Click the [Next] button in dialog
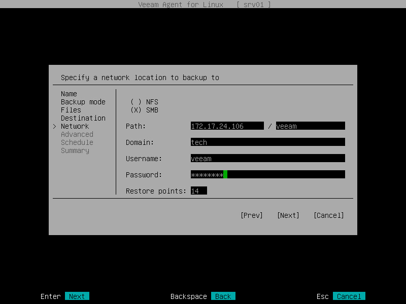 click(x=288, y=215)
